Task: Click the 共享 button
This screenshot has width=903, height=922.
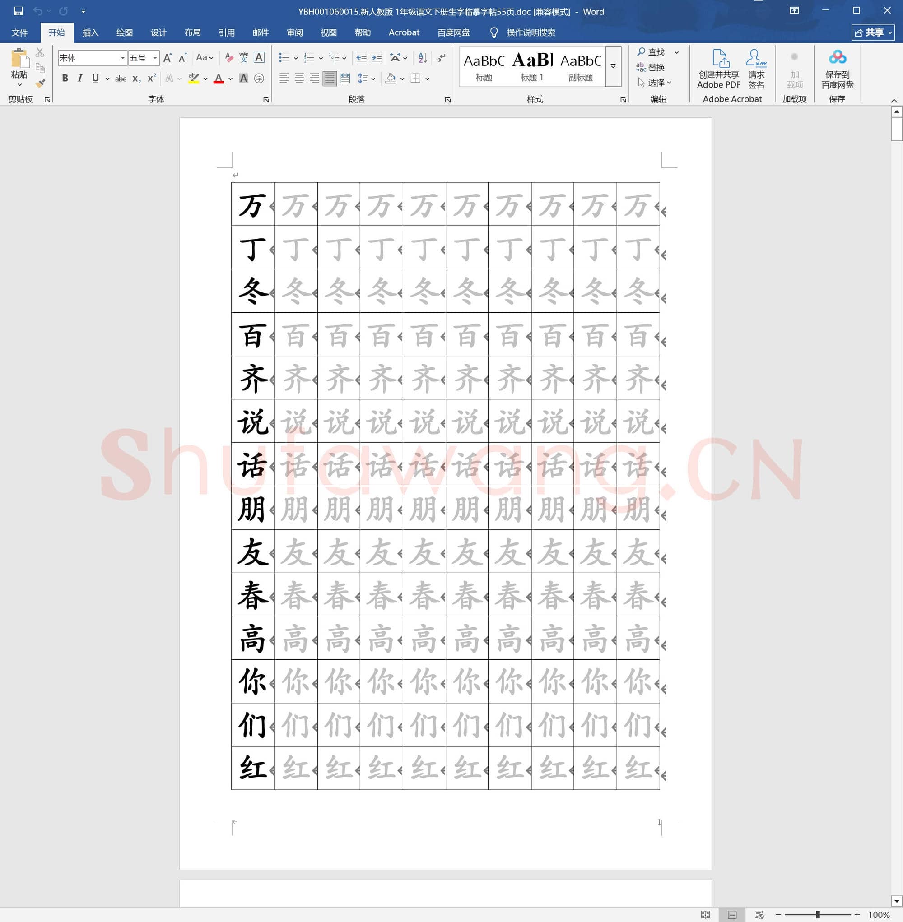Action: pyautogui.click(x=873, y=32)
